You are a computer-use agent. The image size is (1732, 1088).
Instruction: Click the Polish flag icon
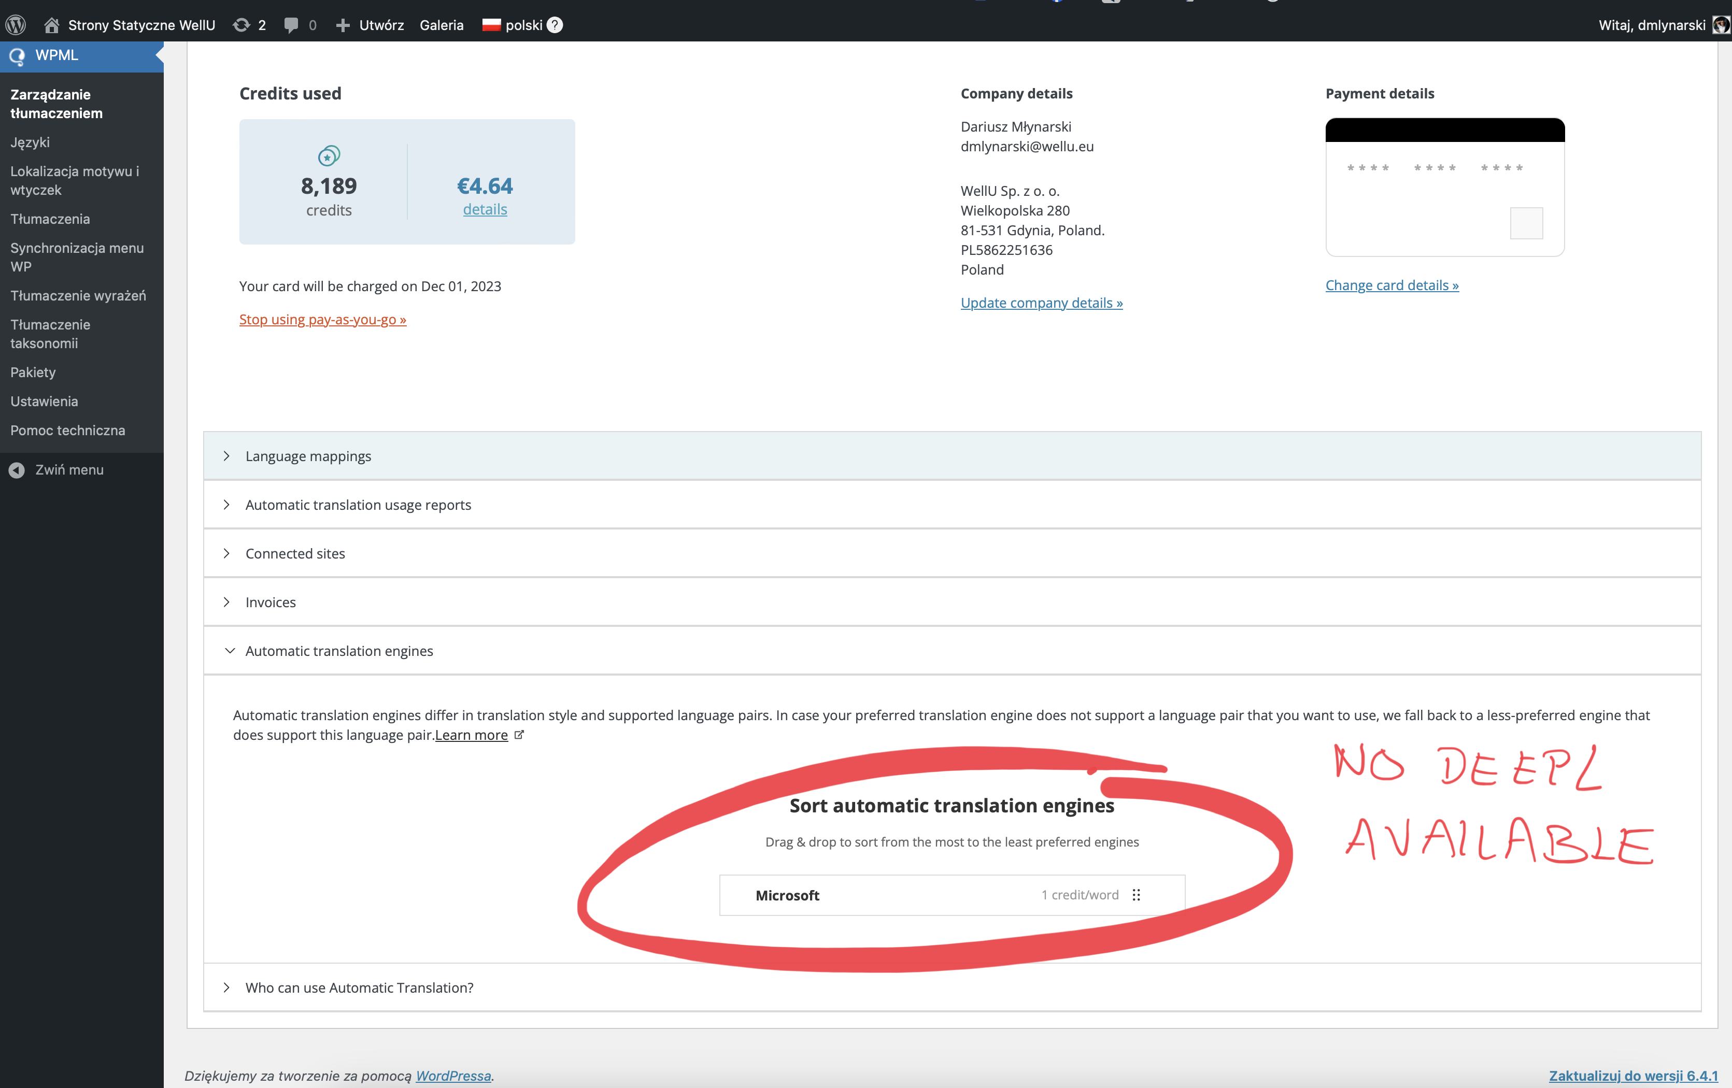click(491, 25)
